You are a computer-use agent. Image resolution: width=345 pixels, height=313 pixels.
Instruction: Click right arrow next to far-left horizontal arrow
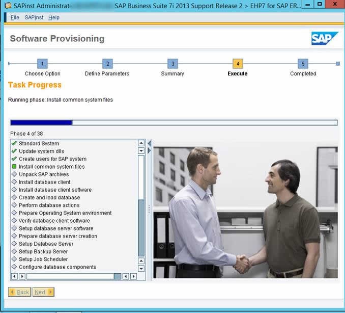click(x=22, y=276)
